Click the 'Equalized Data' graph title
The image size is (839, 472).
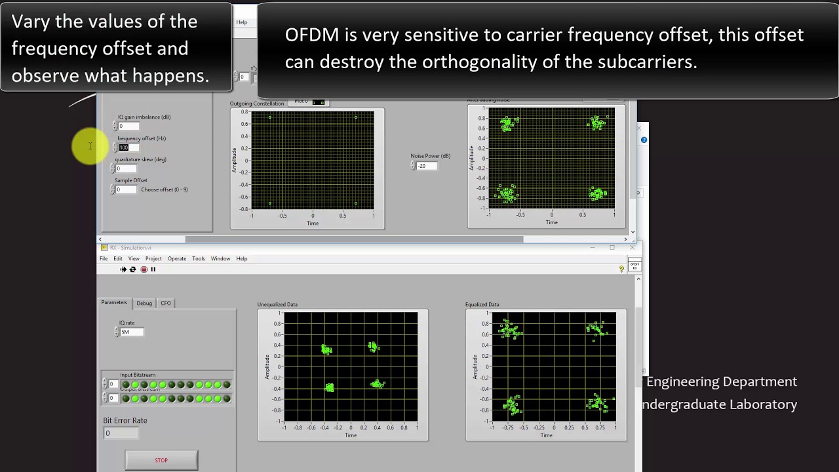[x=482, y=304]
